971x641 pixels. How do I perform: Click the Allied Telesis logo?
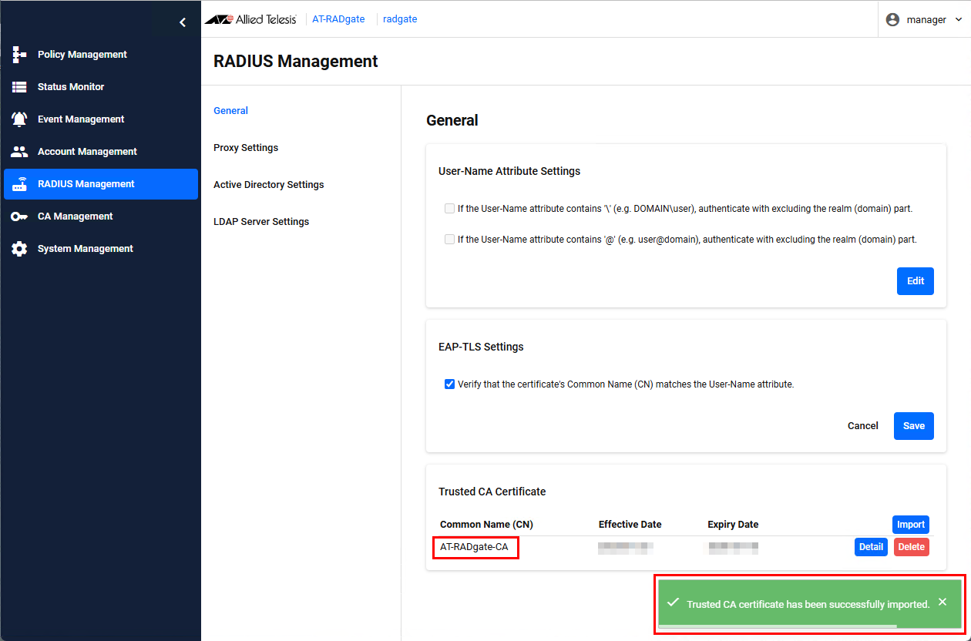(250, 19)
